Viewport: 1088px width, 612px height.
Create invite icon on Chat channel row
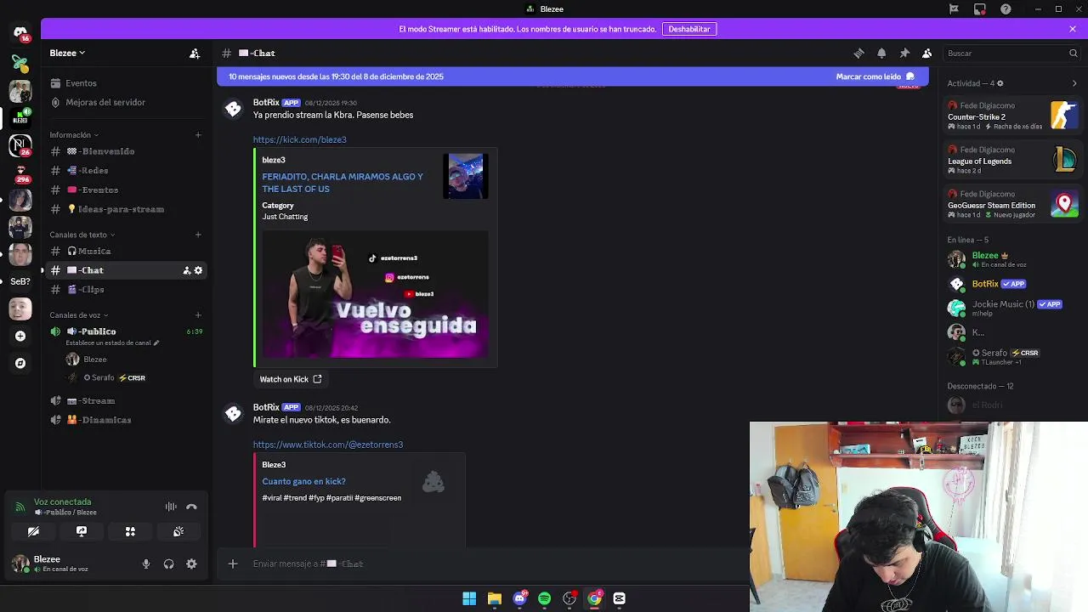[x=186, y=270]
